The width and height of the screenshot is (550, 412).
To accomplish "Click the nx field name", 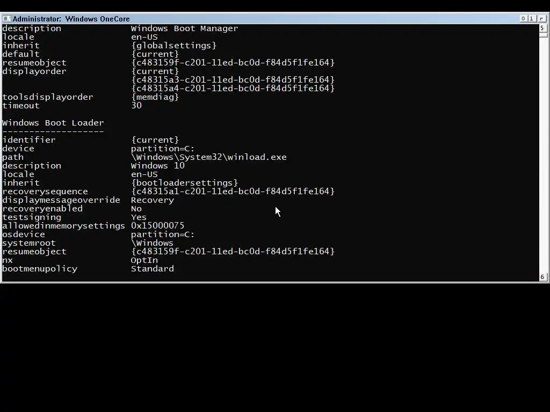I will coord(8,260).
